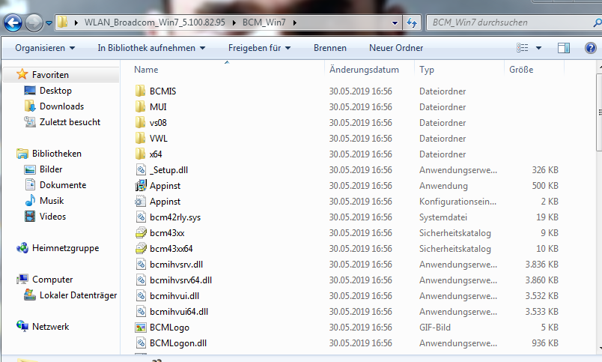Image resolution: width=602 pixels, height=362 pixels.
Task: Open Desktop in the navigation pane
Action: click(x=55, y=91)
